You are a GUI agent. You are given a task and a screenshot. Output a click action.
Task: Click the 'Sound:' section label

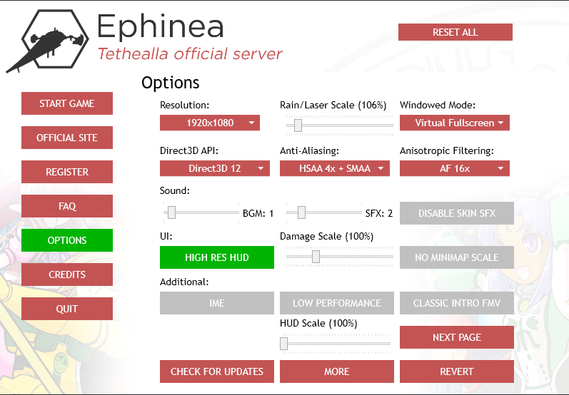tap(175, 190)
